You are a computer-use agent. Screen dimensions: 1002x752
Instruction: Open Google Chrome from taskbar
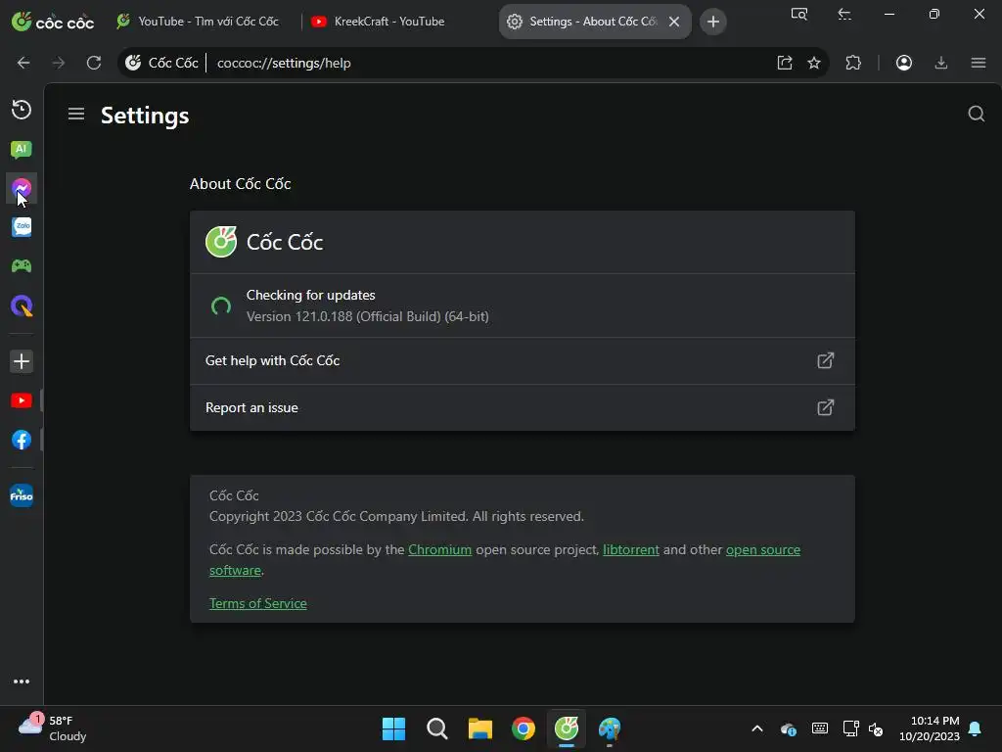[524, 728]
